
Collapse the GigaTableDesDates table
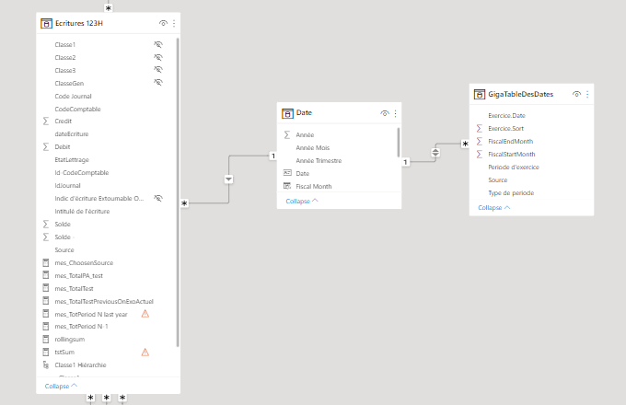[x=494, y=207]
